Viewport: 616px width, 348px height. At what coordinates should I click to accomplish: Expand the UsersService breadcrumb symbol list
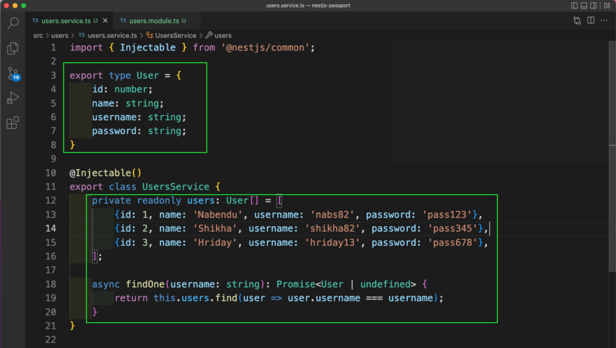(175, 35)
